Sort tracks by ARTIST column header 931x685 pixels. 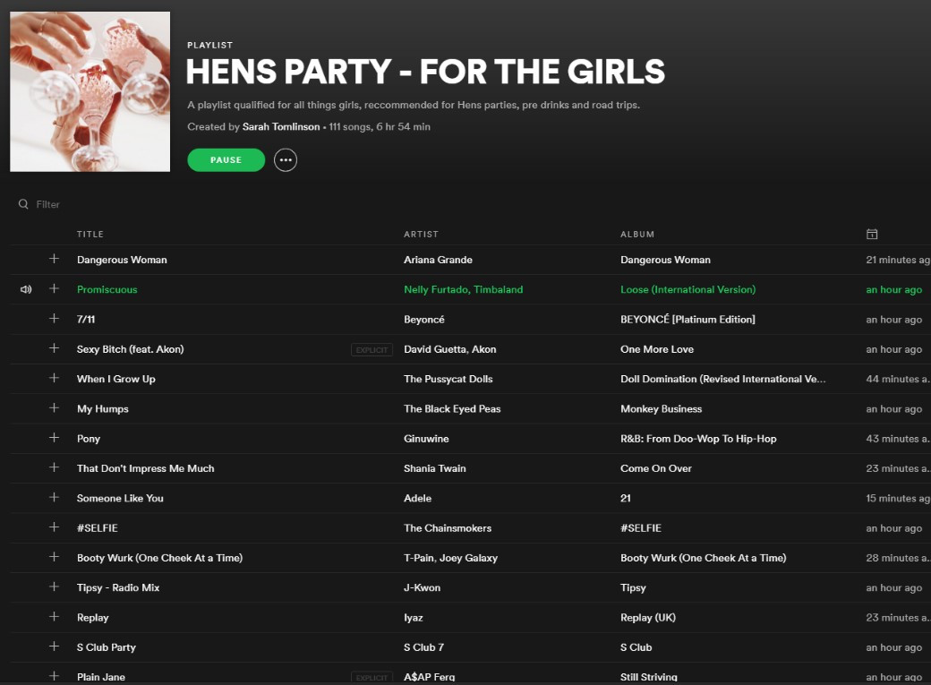coord(421,234)
